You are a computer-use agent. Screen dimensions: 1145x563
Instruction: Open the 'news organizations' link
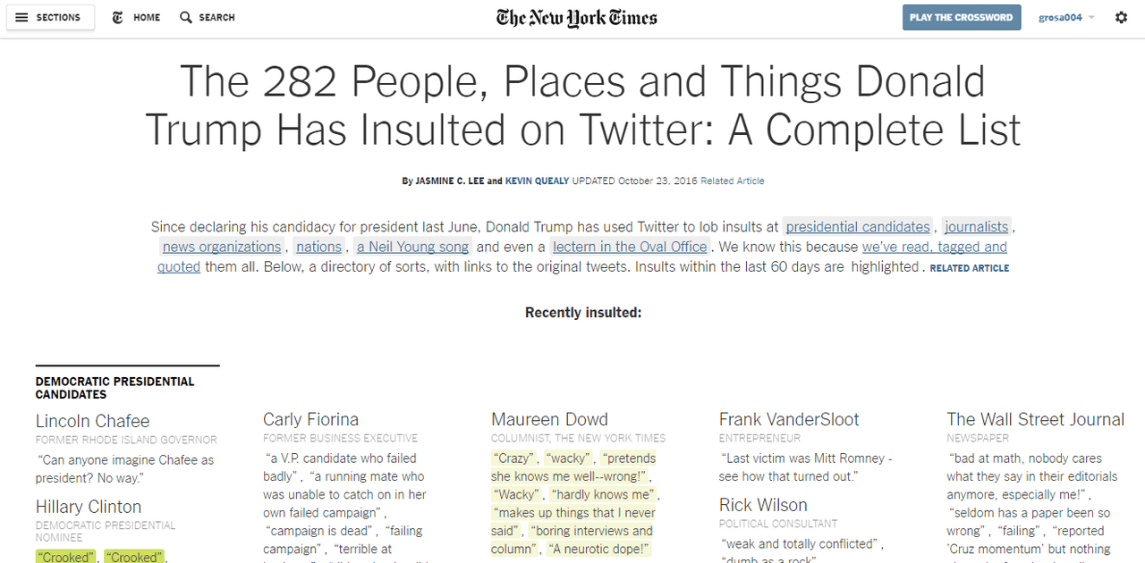[x=222, y=247]
